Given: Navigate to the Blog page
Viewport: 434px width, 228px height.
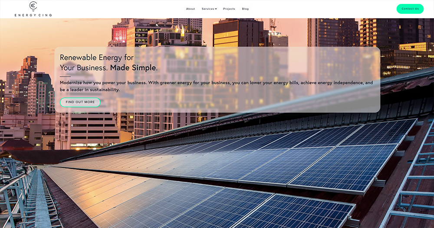Looking at the screenshot, I should 245,9.
